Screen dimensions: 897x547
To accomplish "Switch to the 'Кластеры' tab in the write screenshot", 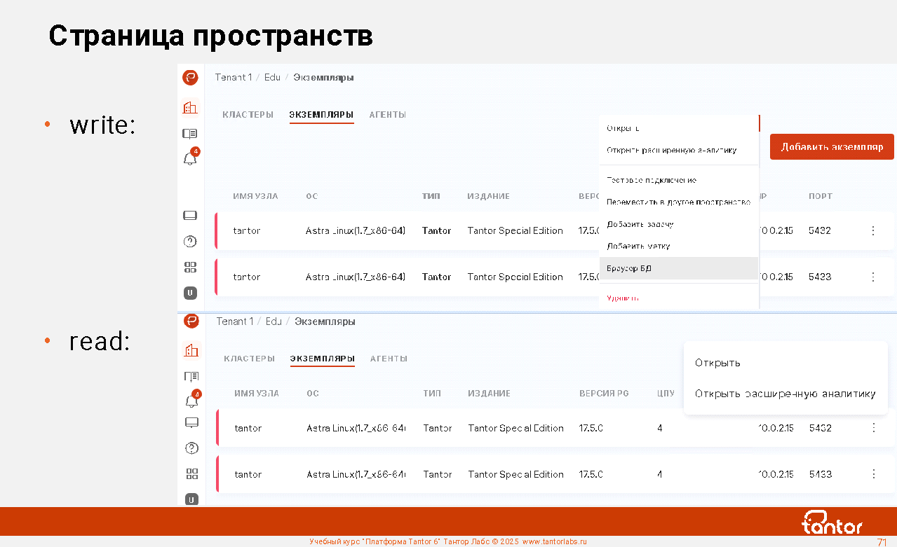I will point(248,115).
